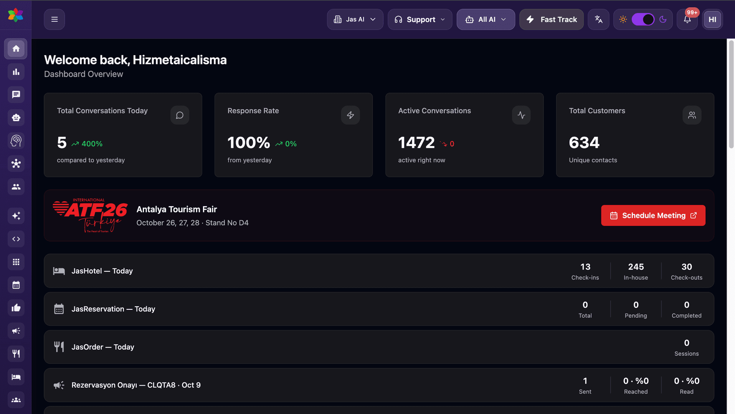Click the 30 Check-outs value
This screenshot has height=414, width=735.
(687, 267)
